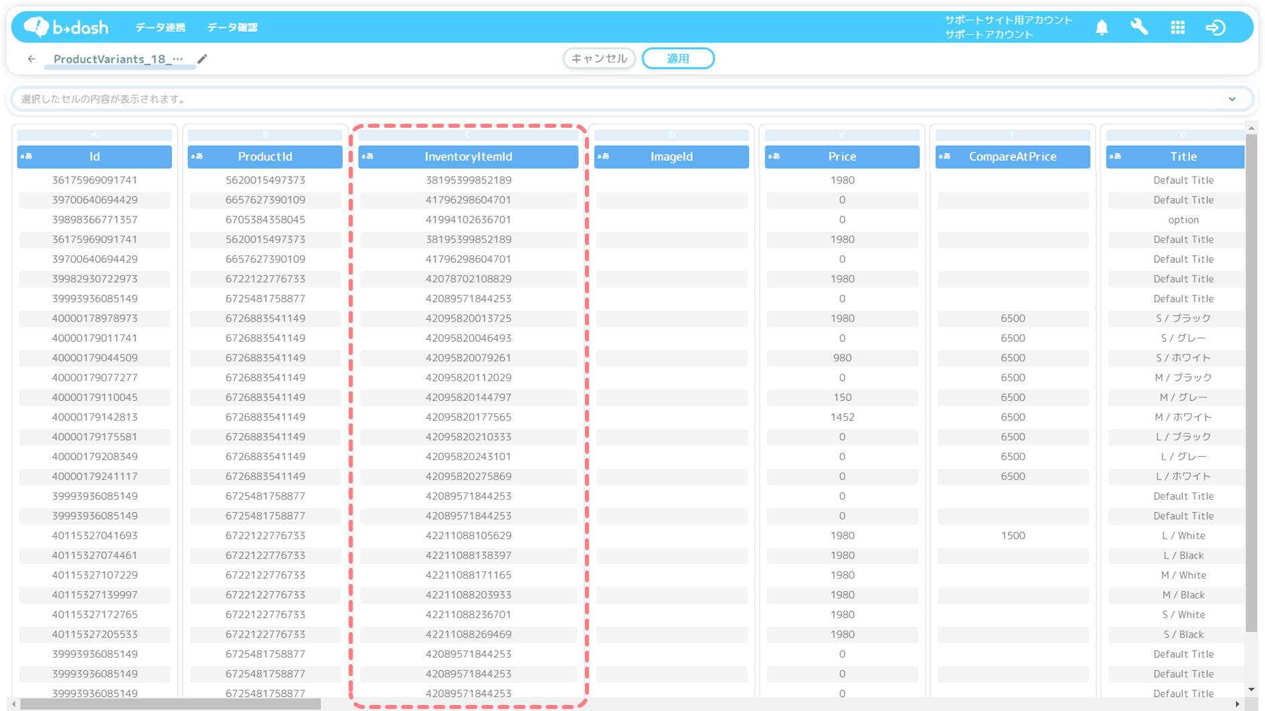Select the Price column header

click(x=842, y=157)
